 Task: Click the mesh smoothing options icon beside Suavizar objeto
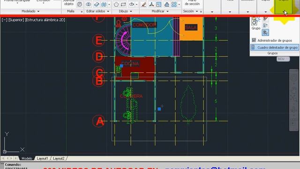click(79, 4)
